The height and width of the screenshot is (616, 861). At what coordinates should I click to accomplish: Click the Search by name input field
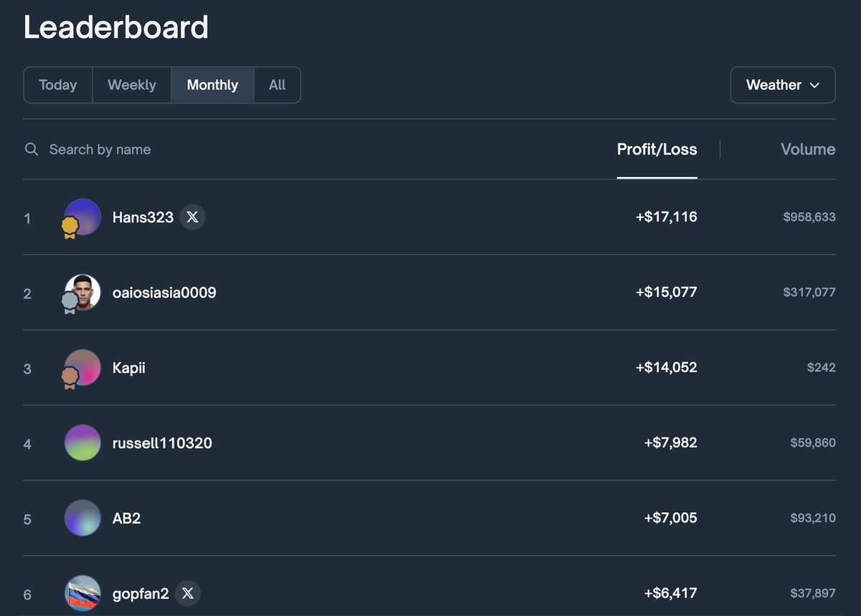100,149
